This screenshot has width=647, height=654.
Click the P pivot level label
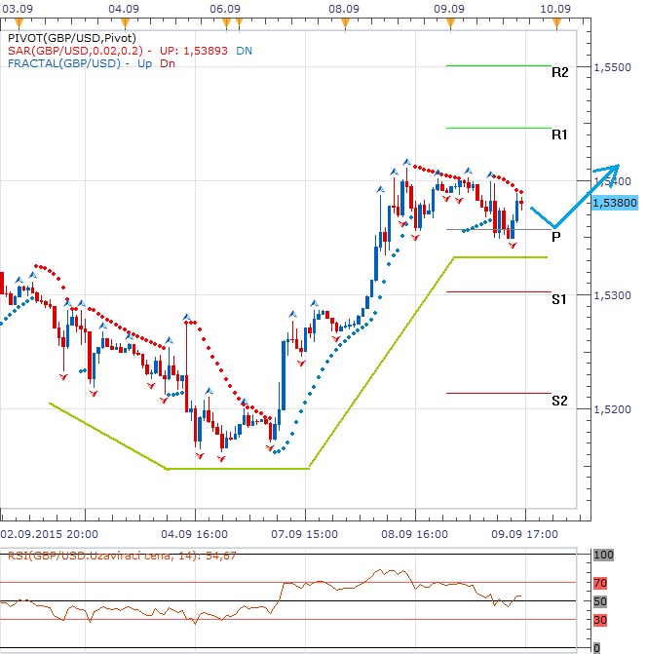coord(555,236)
